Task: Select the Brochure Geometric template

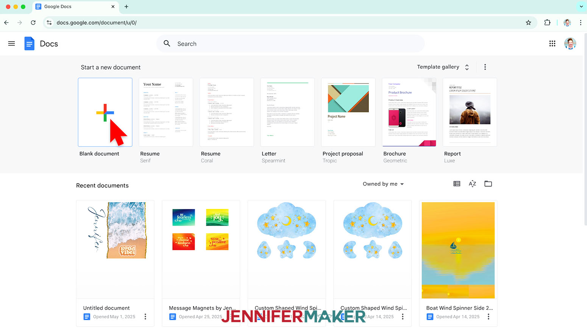Action: [x=409, y=112]
